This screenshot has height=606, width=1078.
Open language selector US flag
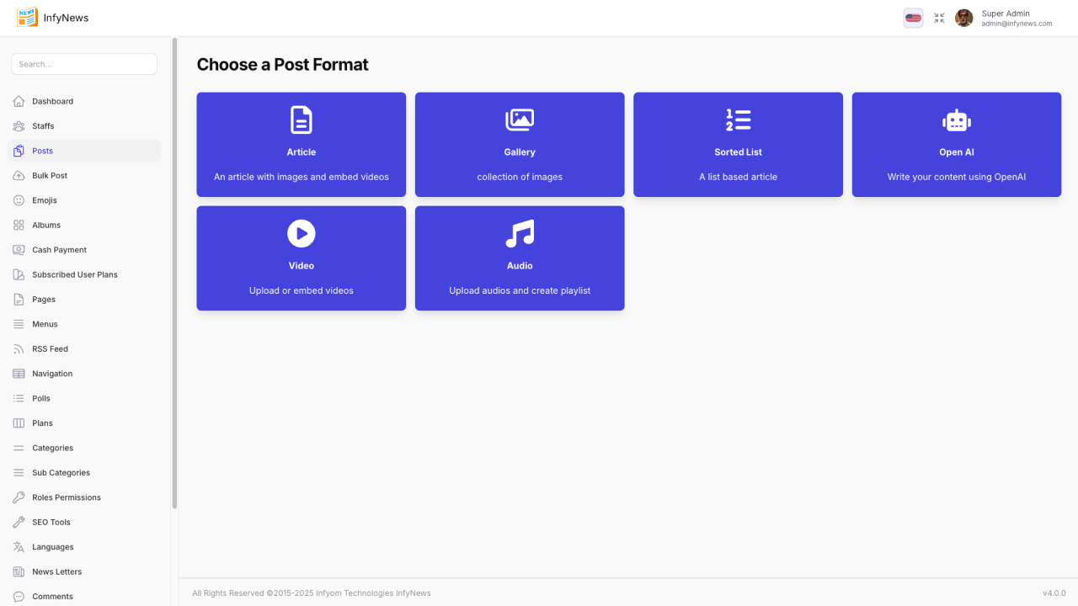(913, 18)
